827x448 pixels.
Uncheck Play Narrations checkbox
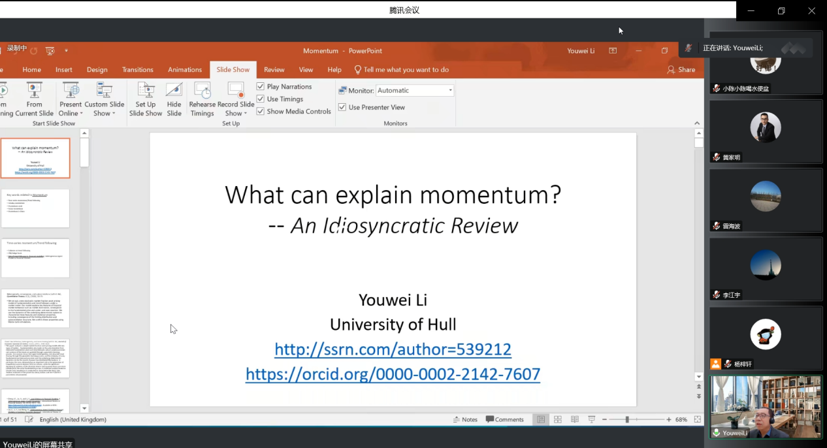point(261,86)
